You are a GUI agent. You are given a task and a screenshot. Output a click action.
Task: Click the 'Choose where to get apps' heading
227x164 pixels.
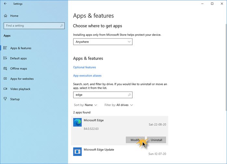tap(97, 26)
